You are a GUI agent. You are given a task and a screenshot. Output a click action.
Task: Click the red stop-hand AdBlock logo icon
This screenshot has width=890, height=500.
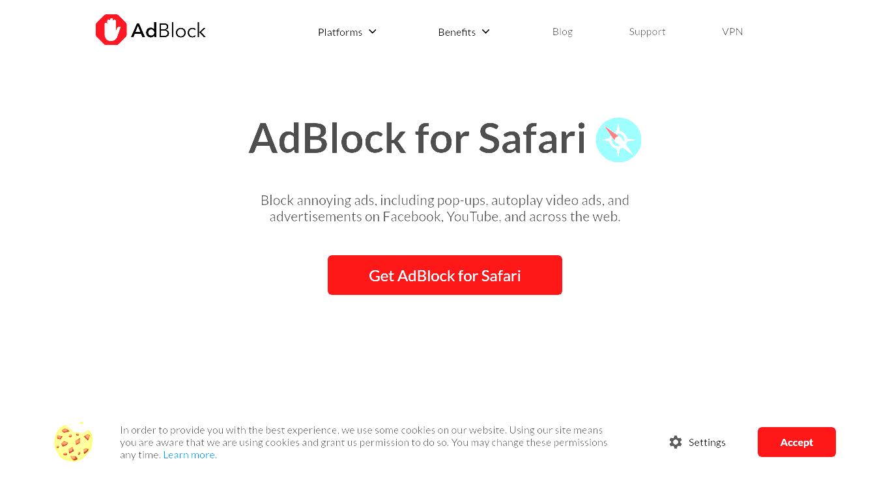click(x=111, y=30)
